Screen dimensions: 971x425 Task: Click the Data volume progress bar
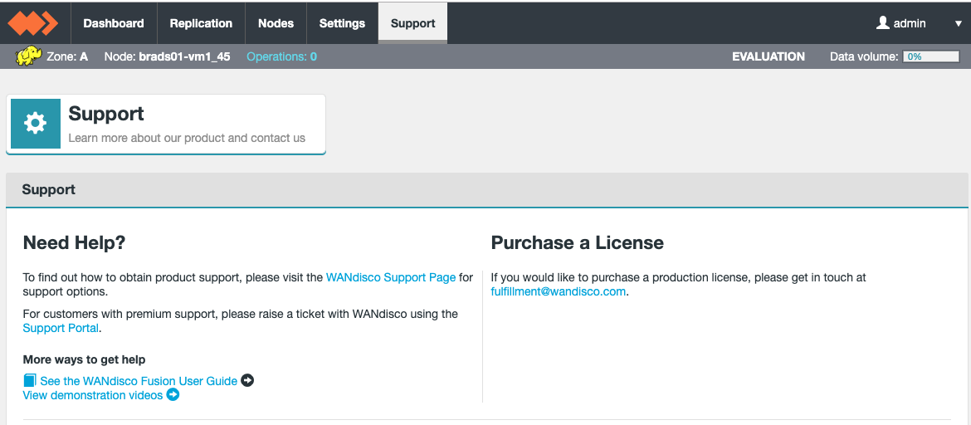pos(930,56)
